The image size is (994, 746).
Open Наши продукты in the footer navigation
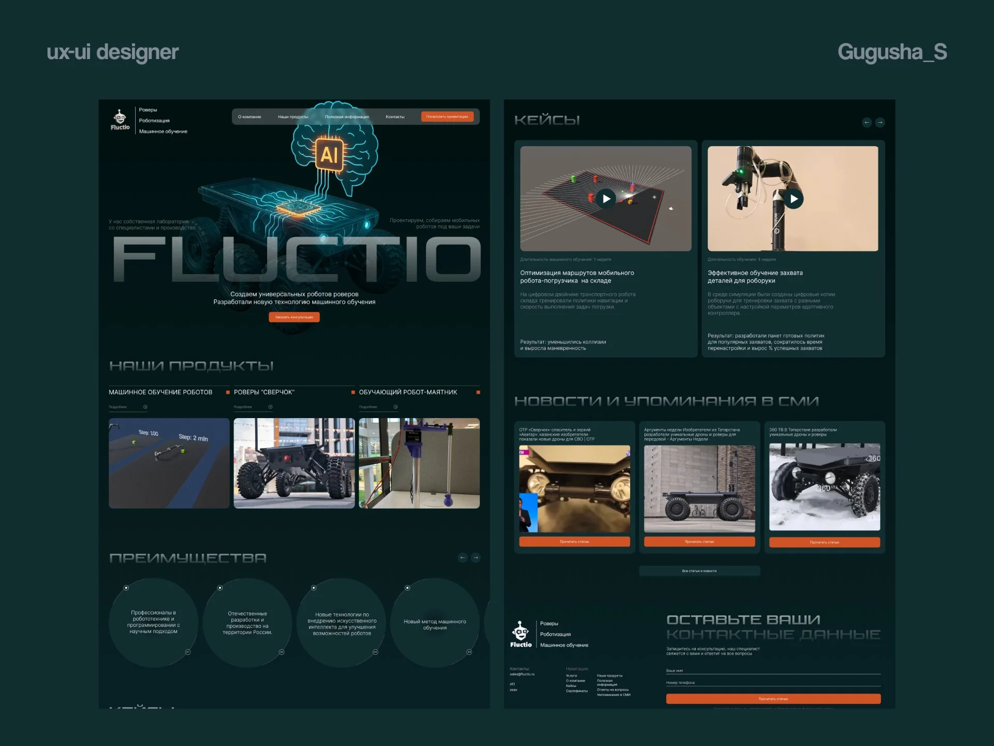point(610,676)
